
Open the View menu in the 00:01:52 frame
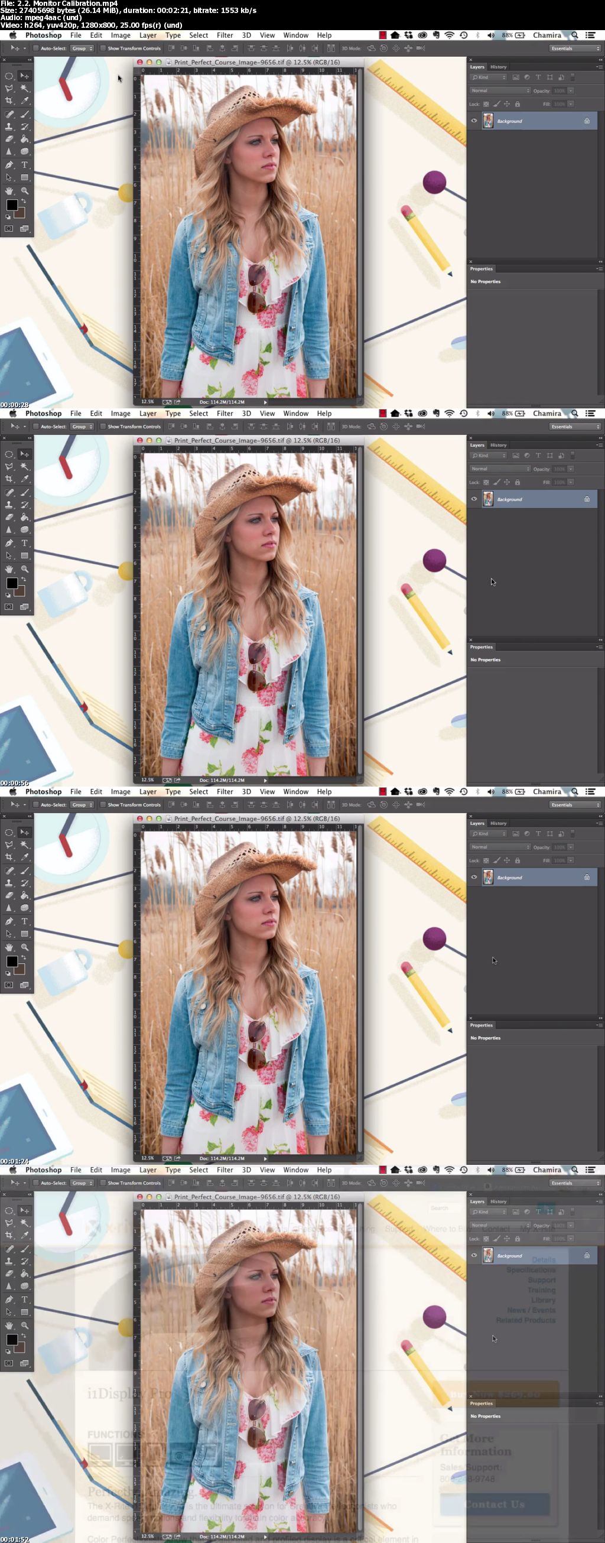pyautogui.click(x=267, y=1170)
